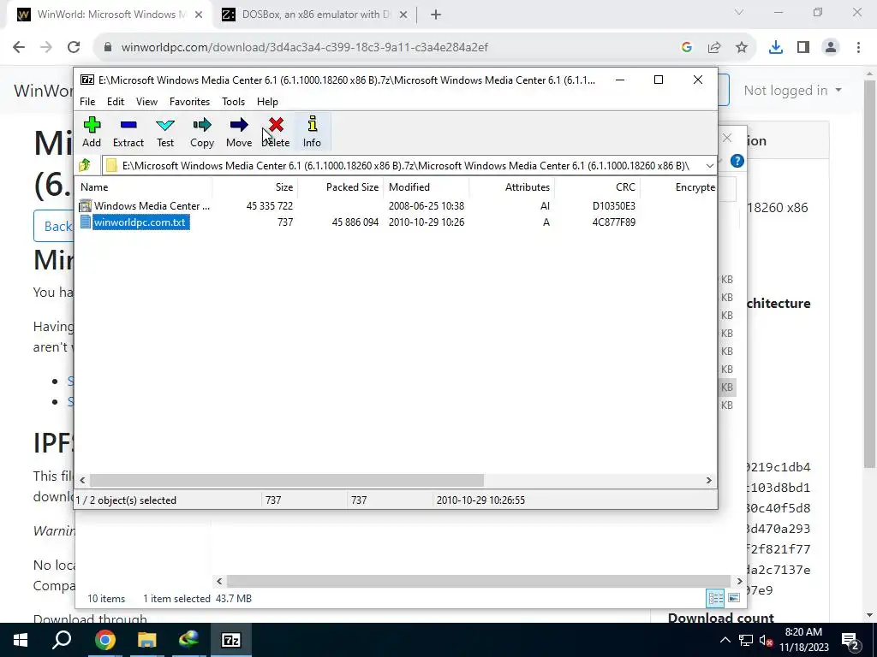Viewport: 877px width, 657px height.
Task: Open the Help menu in 7-Zip
Action: (267, 102)
